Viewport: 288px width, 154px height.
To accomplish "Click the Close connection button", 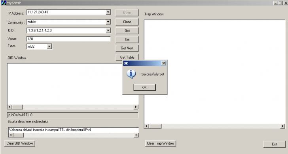I will point(127,22).
